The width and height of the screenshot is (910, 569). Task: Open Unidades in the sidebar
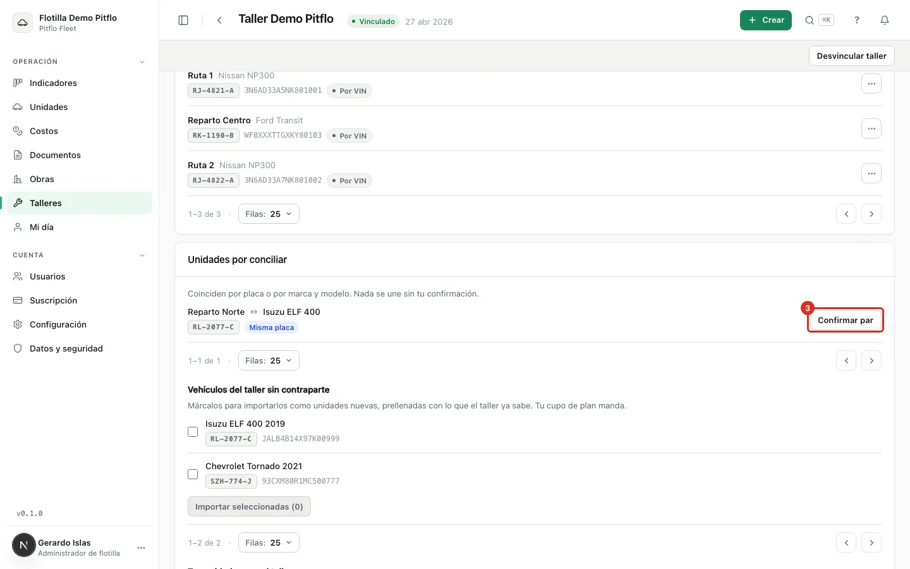coord(80,107)
